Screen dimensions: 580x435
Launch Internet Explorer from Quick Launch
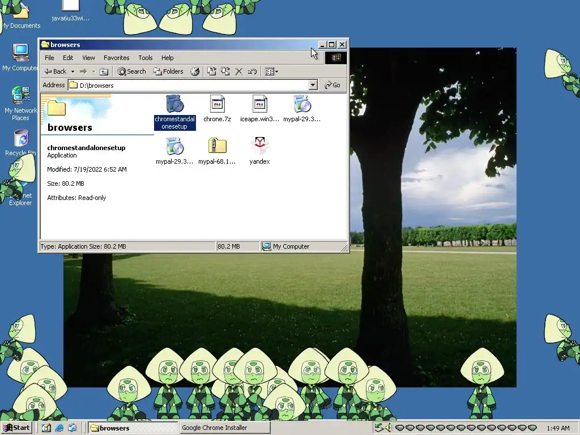click(59, 428)
